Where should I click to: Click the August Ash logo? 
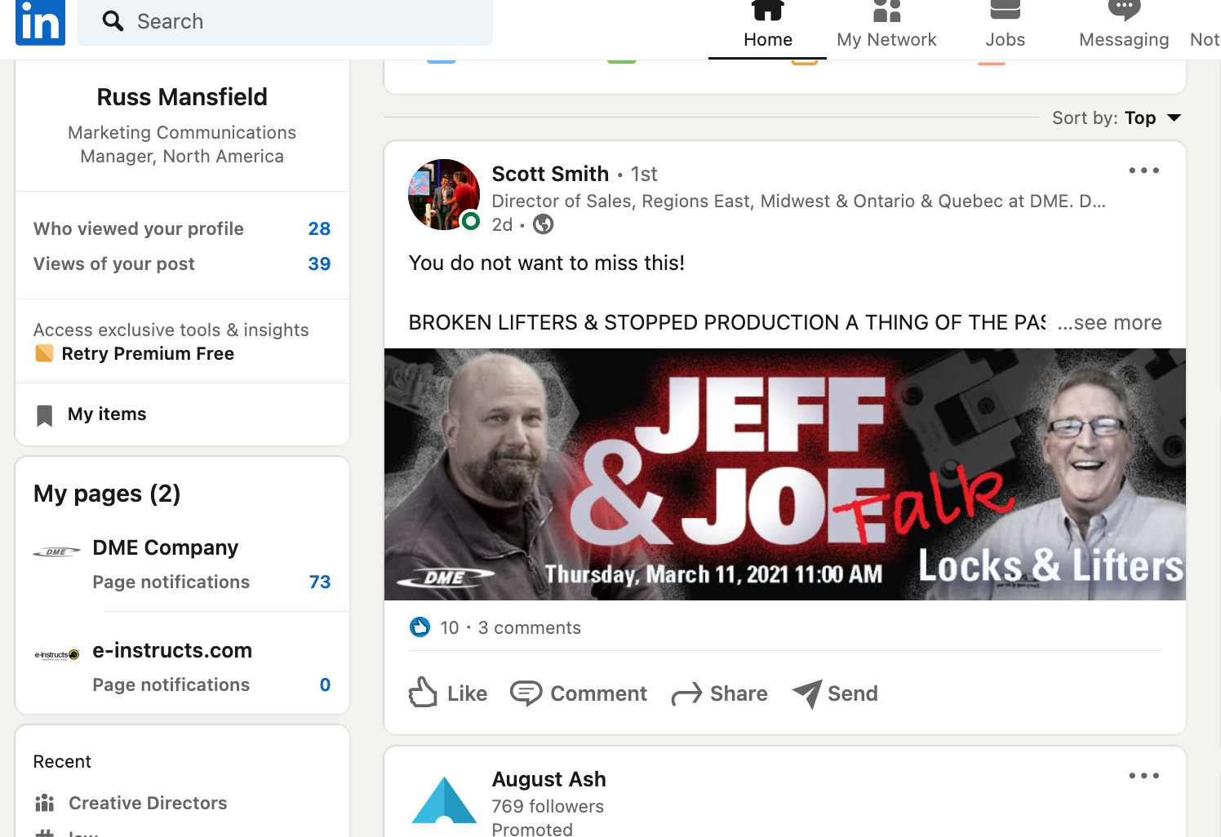pyautogui.click(x=444, y=799)
